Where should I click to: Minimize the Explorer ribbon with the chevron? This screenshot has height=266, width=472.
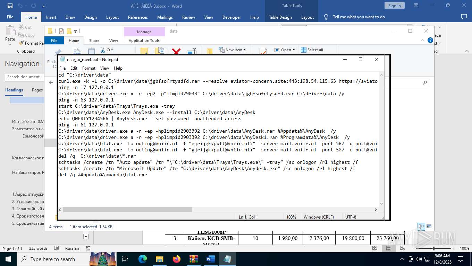pos(423,41)
